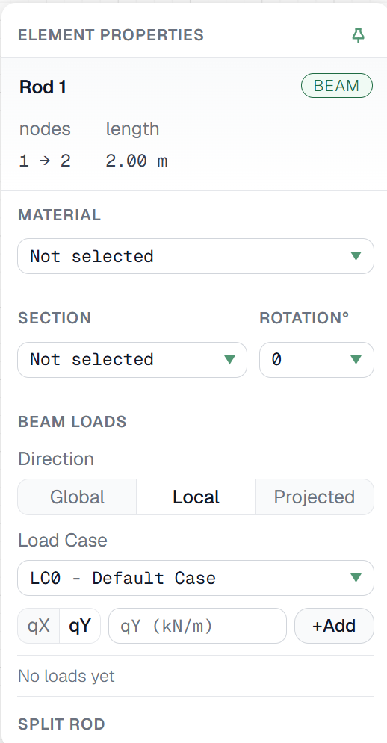
Task: Select Global load direction
Action: [x=77, y=497]
